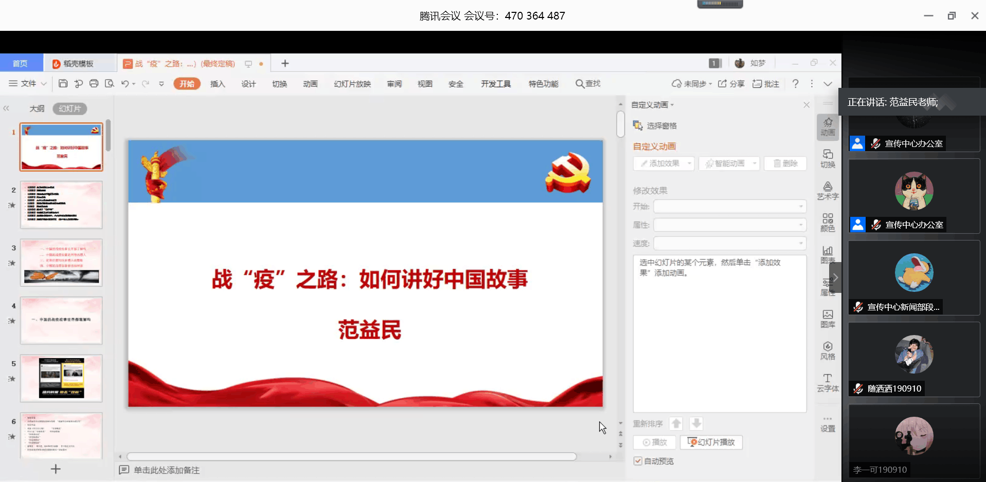The width and height of the screenshot is (986, 482).
Task: Open the 图库 sidebar panel
Action: point(827,319)
